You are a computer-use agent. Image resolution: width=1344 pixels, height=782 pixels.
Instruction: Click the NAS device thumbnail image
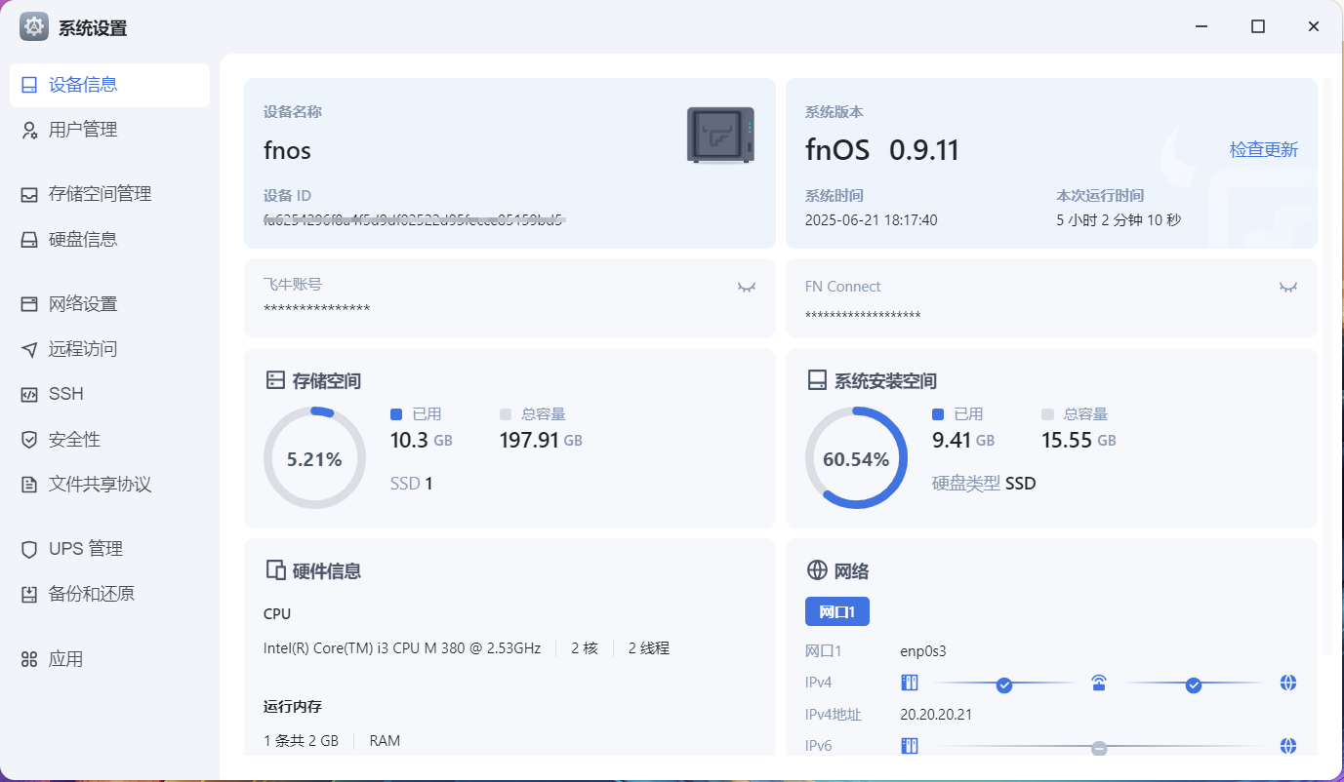(x=721, y=135)
